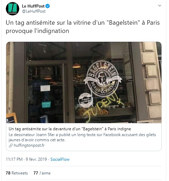Open the Le HuffPost profile avatar
Viewport: 169px width, 181px height.
pos(12,9)
